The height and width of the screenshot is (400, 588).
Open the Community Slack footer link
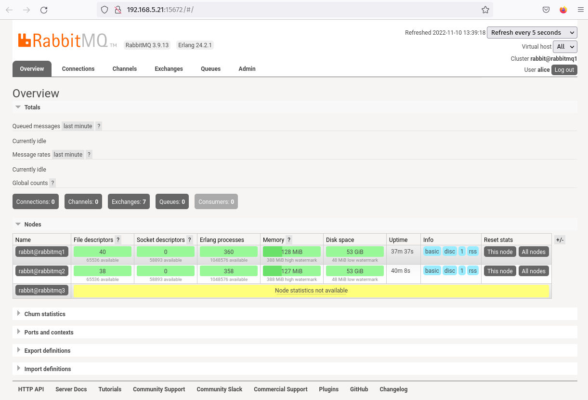[220, 389]
